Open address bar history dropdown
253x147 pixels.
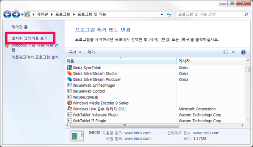click(x=162, y=15)
